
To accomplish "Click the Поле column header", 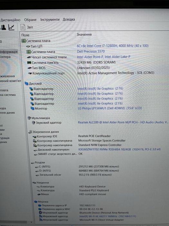I will pos(25,35).
